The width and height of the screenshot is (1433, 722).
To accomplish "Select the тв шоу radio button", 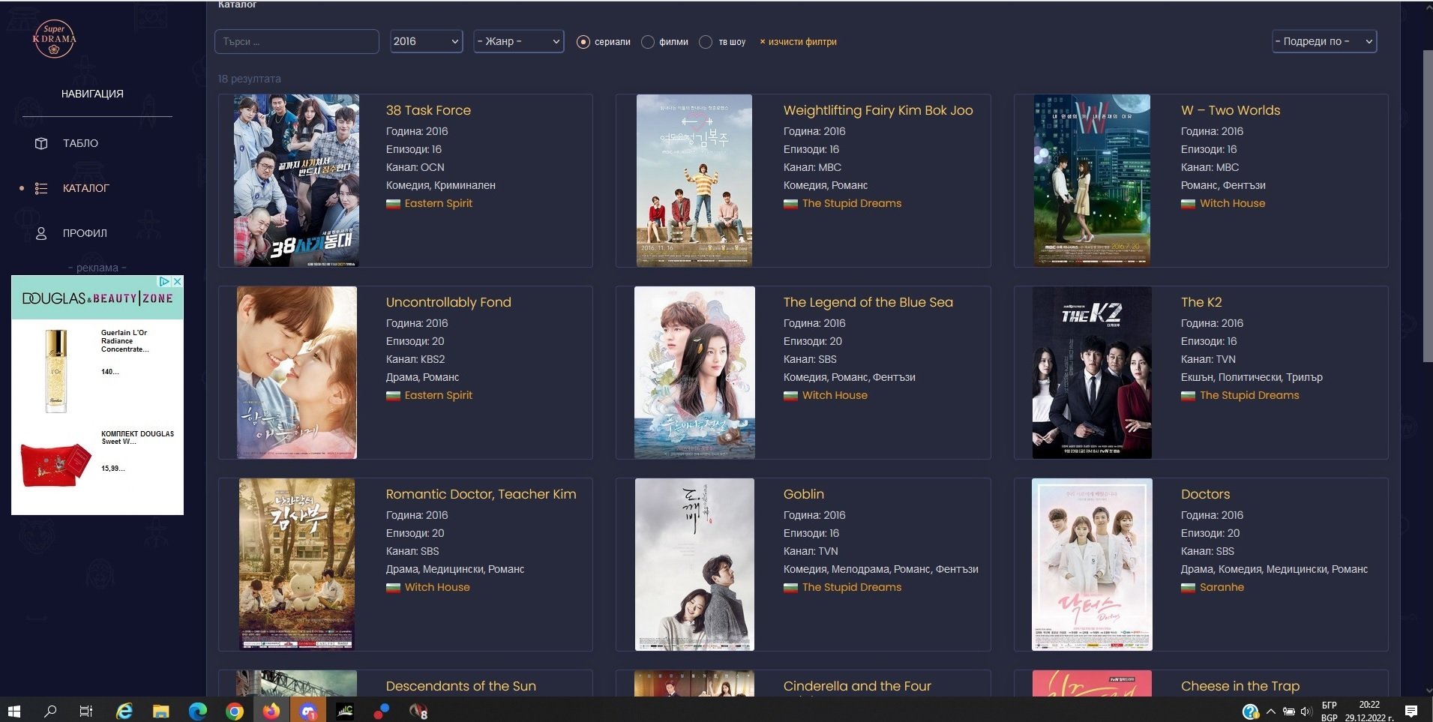I will pos(706,42).
